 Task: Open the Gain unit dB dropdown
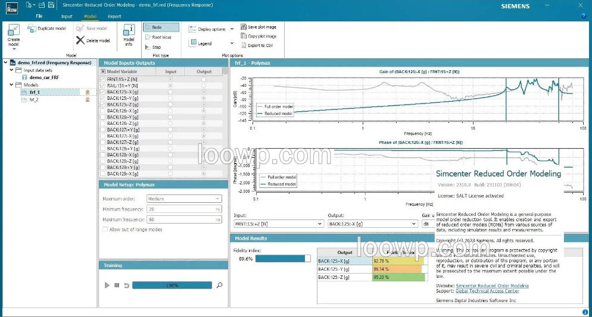coord(428,224)
